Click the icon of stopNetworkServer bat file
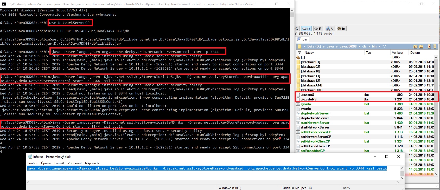This screenshot has height=190, width=440. (298, 113)
